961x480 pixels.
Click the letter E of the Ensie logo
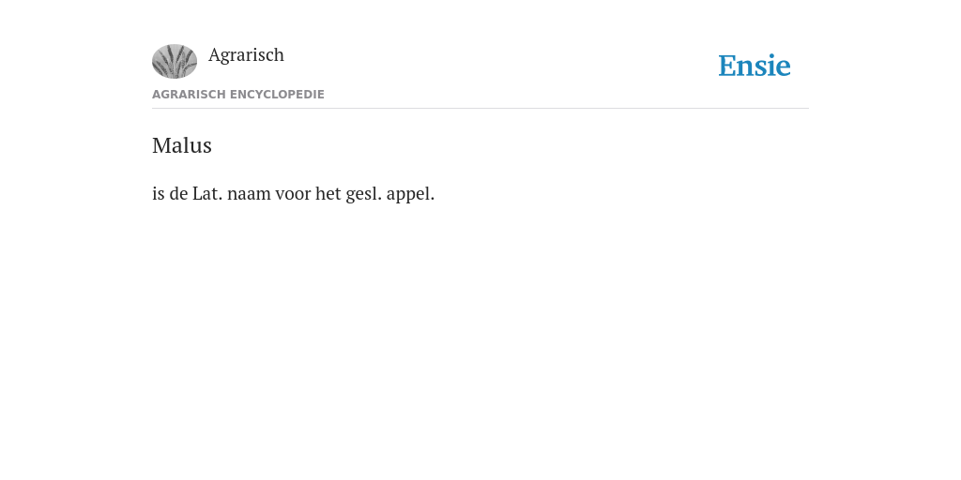click(726, 66)
